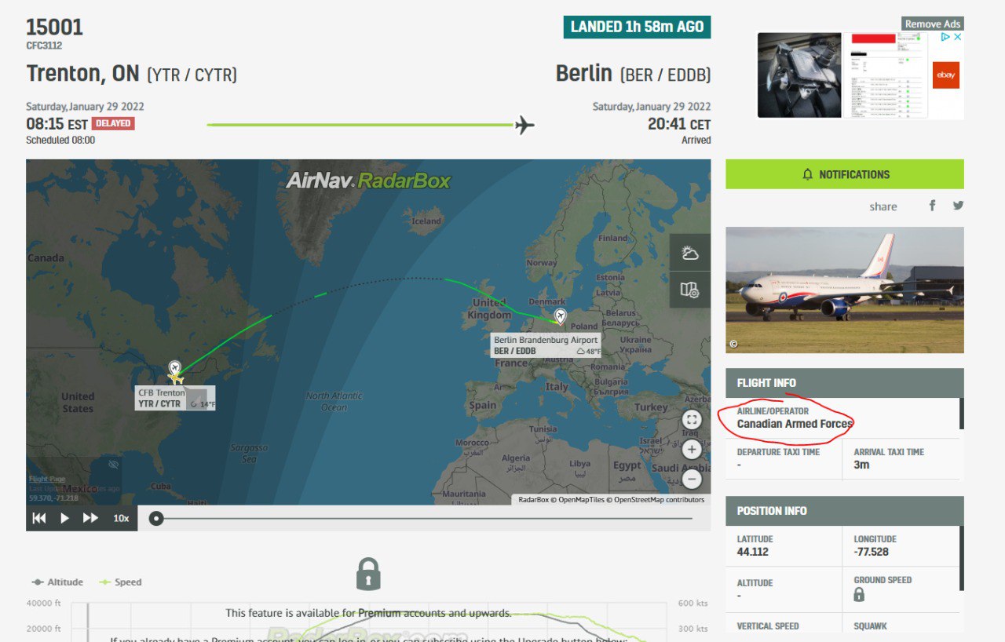
Task: Click the Berlin airport map marker
Action: click(560, 316)
